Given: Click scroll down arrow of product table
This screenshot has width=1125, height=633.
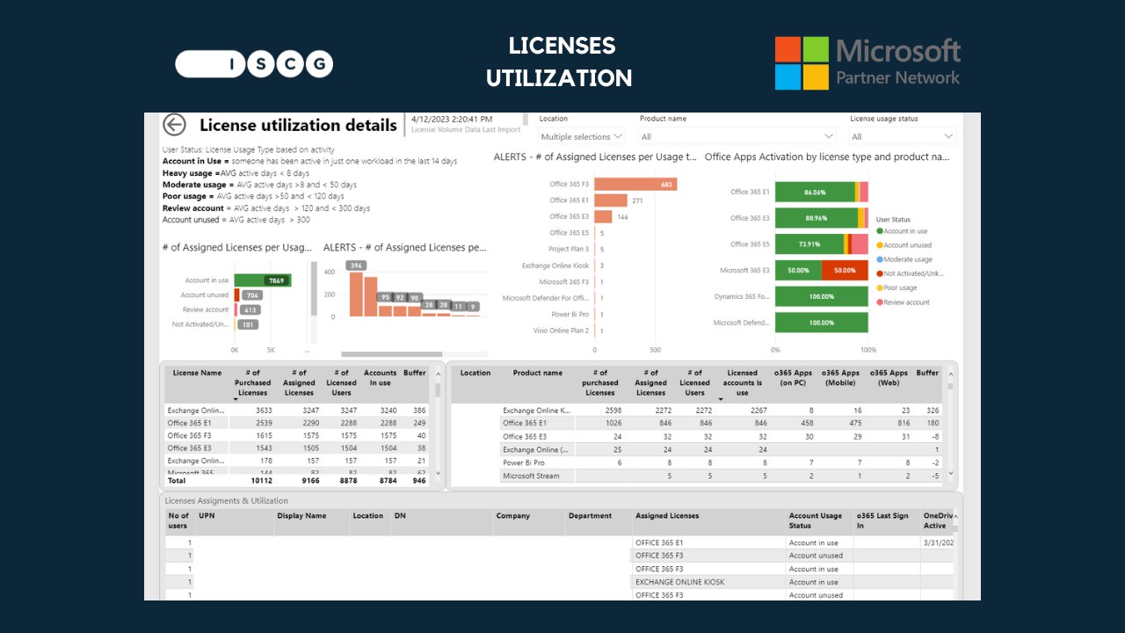Looking at the screenshot, I should pyautogui.click(x=949, y=473).
